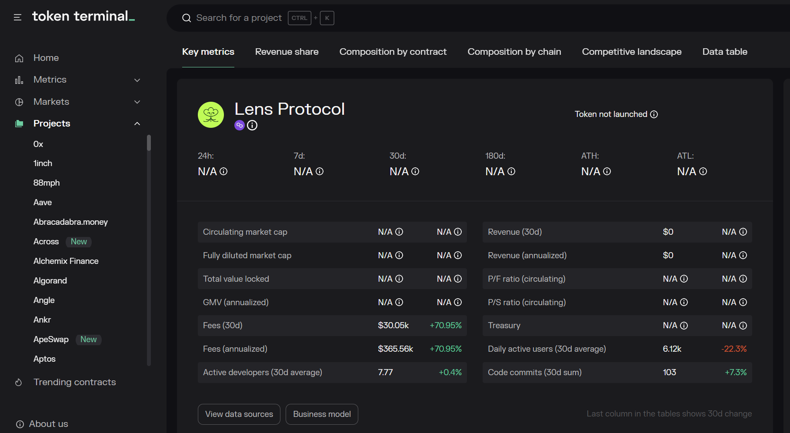
Task: Click Fees (annualized) value $365.56k
Action: point(396,349)
